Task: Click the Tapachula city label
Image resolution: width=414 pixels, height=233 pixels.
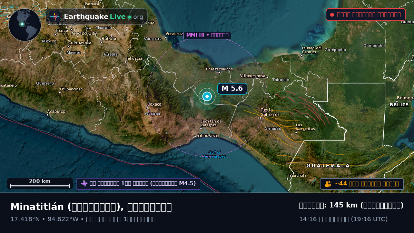Action: point(297,175)
